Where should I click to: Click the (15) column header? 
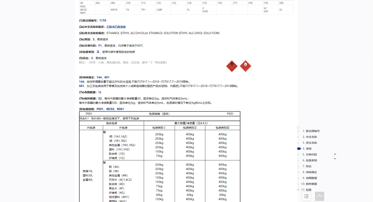[209, 3]
